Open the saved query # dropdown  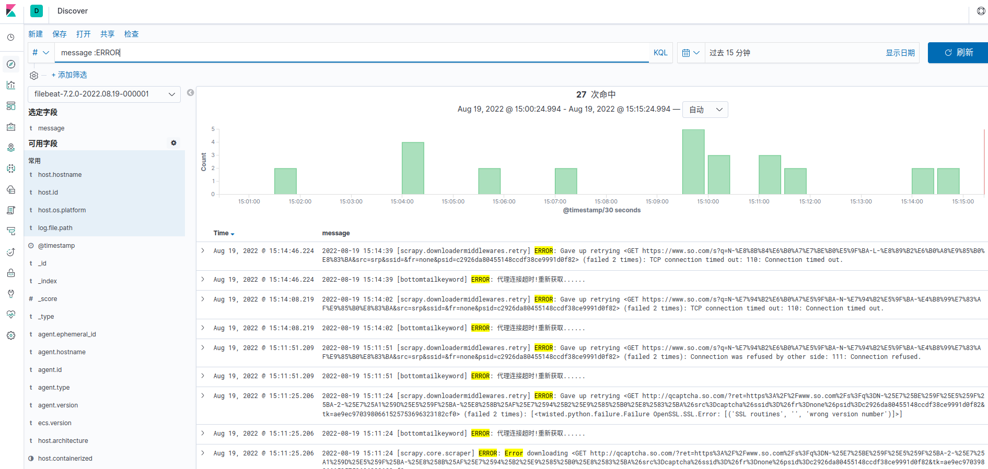point(41,53)
